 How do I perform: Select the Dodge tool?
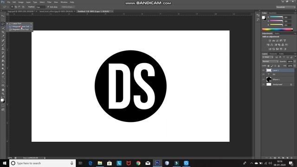pyautogui.click(x=3, y=69)
